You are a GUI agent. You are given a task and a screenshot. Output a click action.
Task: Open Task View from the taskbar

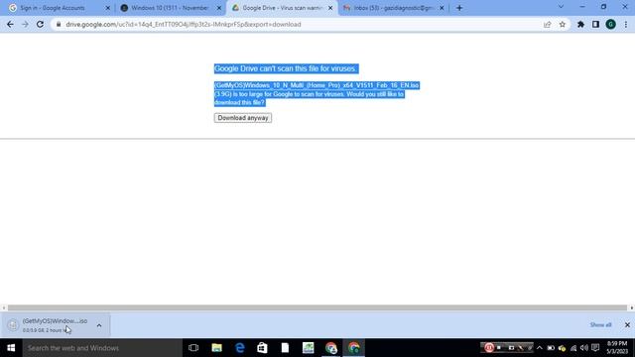193,348
